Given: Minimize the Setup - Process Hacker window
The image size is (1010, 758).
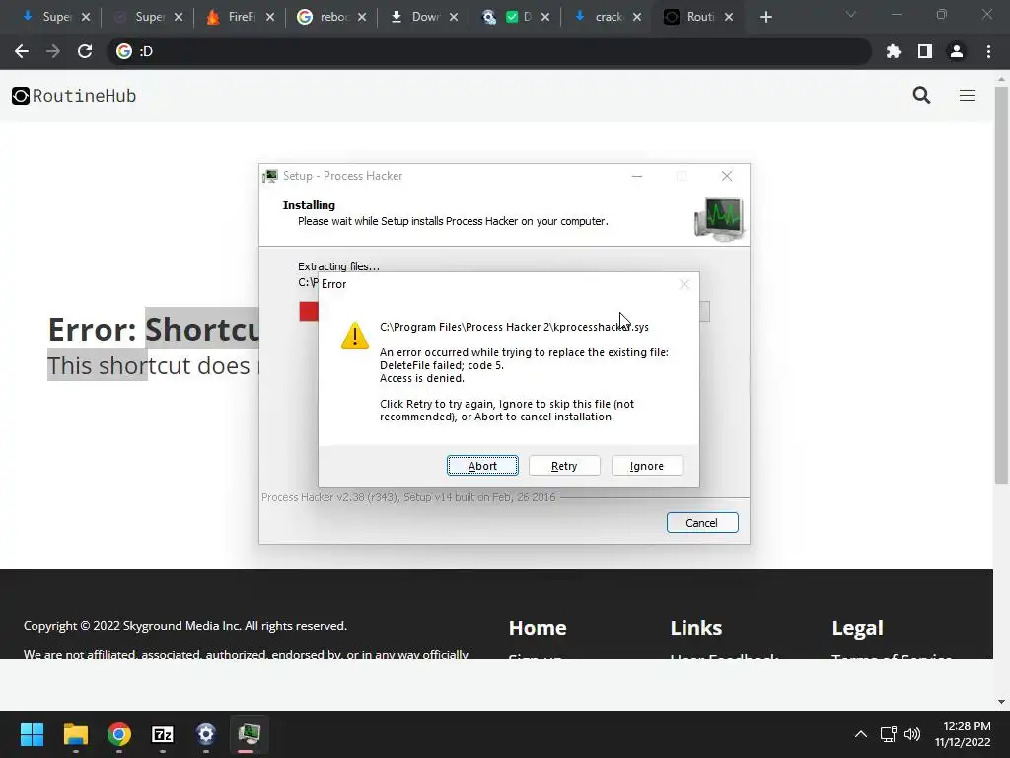Looking at the screenshot, I should click(x=637, y=176).
